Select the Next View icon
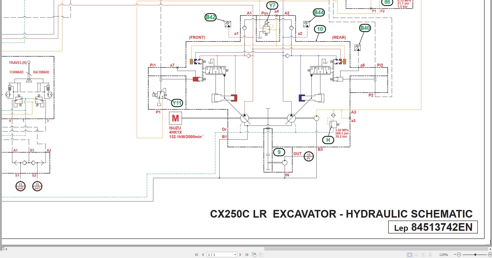Image resolution: width=492 pixels, height=258 pixels. pyautogui.click(x=261, y=254)
